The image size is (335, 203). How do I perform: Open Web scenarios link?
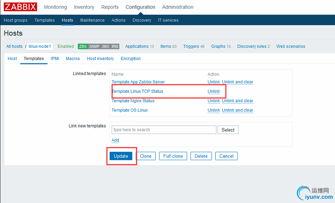291,46
